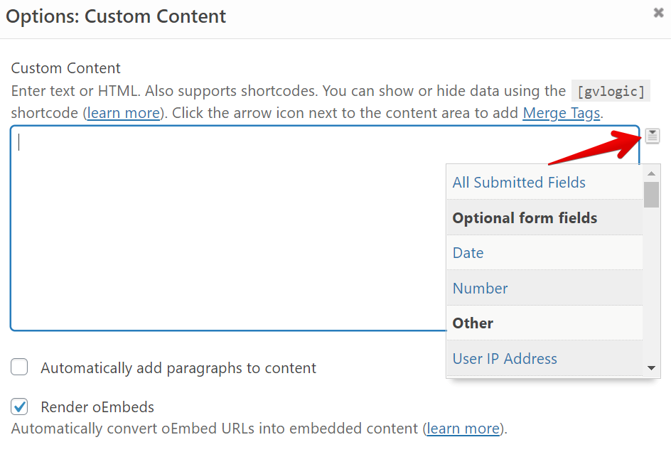The width and height of the screenshot is (671, 452).
Task: Pick User IP Address from list
Action: click(505, 359)
